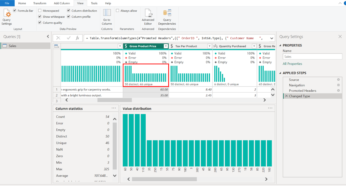This screenshot has height=186, width=346.
Task: Open Gross Product Price column filter dropdown
Action: click(166, 46)
